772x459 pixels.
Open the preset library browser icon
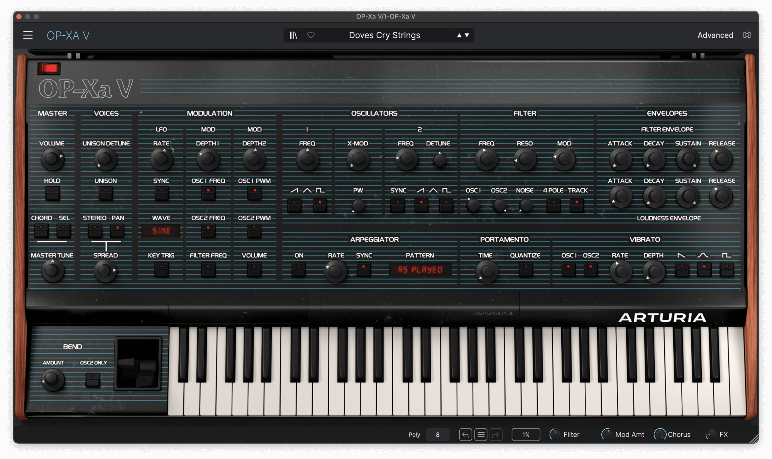click(293, 35)
